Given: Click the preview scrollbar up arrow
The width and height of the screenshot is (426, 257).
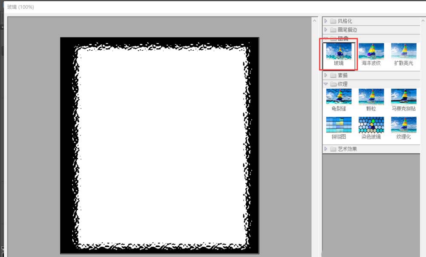Looking at the screenshot, I should tap(315, 20).
